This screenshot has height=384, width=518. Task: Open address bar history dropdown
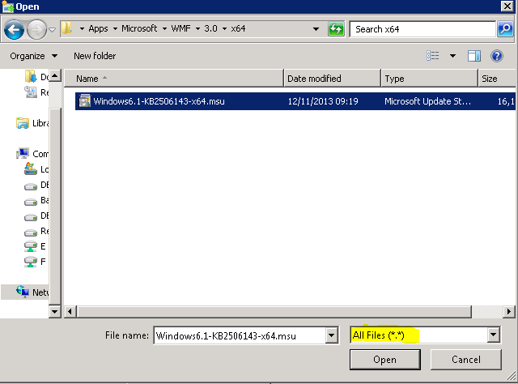tap(316, 29)
